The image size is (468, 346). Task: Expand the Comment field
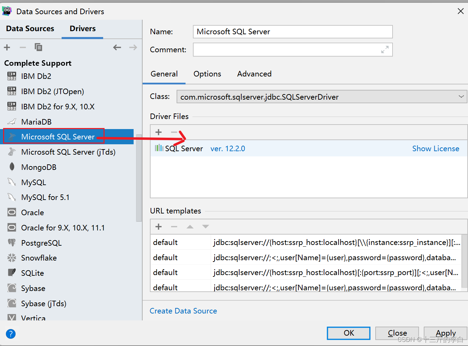pyautogui.click(x=385, y=49)
